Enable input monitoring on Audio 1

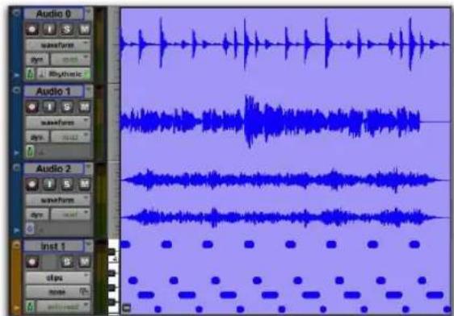click(50, 107)
